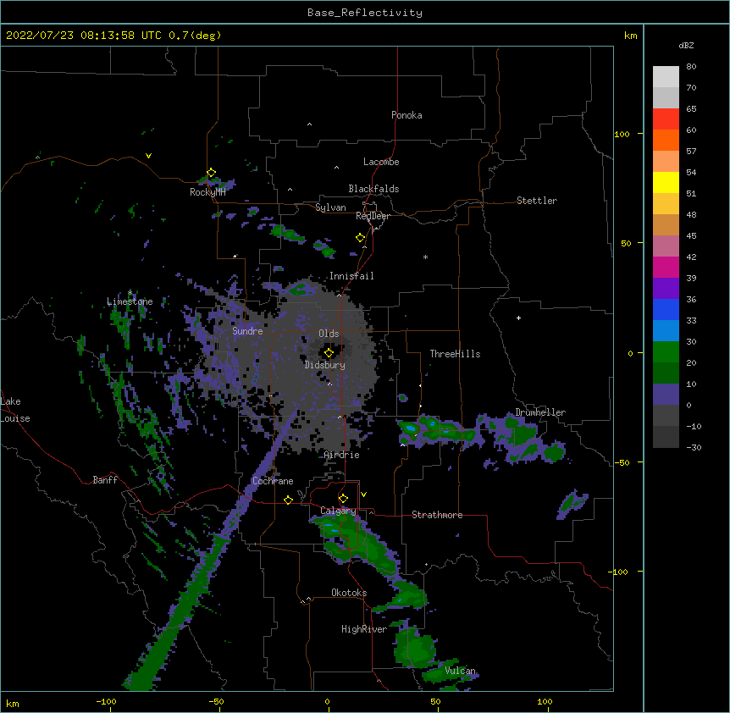Pick the orange 57-60 dBZ legend swatch
730x713 pixels.
coord(666,140)
